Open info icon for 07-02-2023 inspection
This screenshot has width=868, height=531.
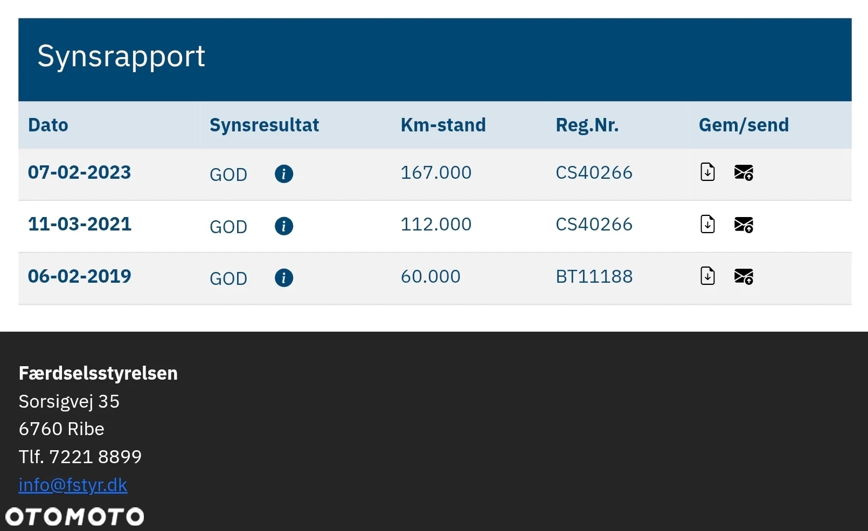pos(284,174)
